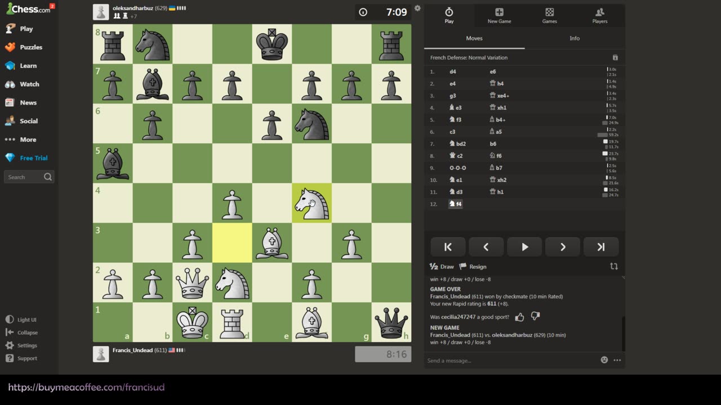The width and height of the screenshot is (721, 405).
Task: Click the white bishop on f1
Action: click(x=312, y=322)
